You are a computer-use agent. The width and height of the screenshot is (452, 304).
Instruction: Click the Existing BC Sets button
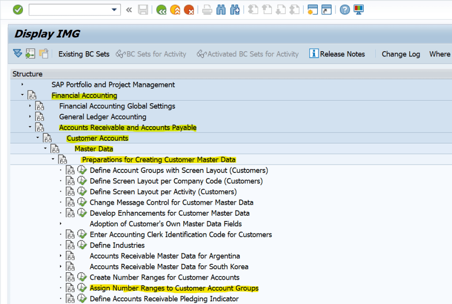[x=83, y=54]
